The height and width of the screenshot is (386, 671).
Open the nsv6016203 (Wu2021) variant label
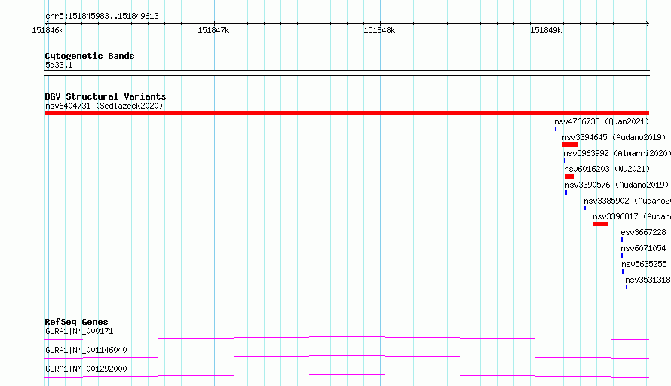[x=607, y=169]
